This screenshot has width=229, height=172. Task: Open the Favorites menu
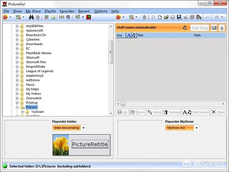click(x=67, y=11)
